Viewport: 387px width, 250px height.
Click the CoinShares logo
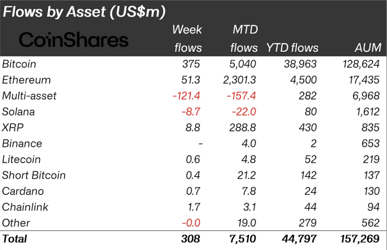[x=73, y=40]
